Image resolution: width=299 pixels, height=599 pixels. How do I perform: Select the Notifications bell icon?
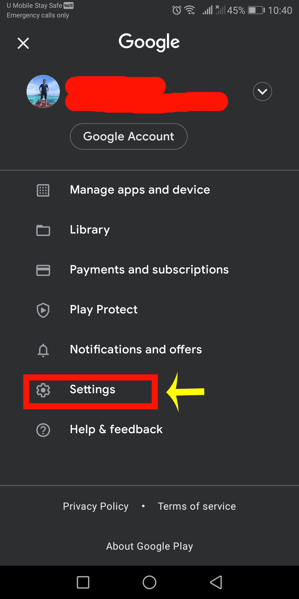pos(43,350)
